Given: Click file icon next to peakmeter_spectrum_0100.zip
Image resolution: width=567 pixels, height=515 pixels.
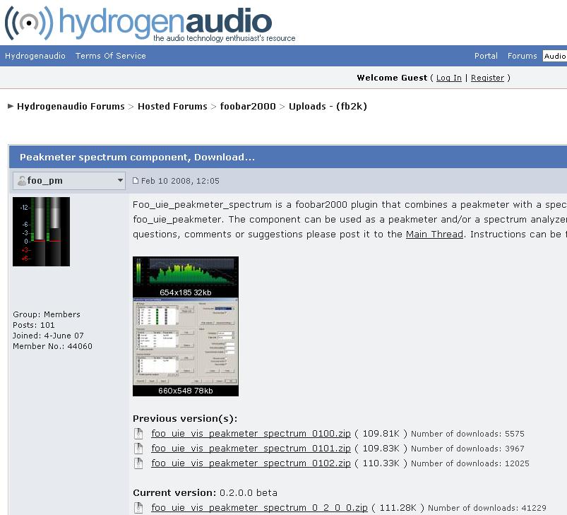Looking at the screenshot, I should 139,434.
